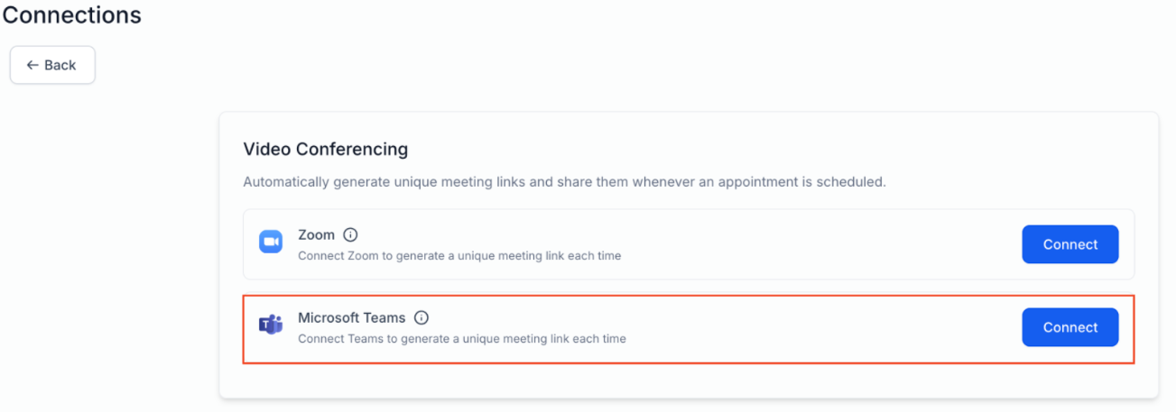Select the Zoom integration row
Image resolution: width=1176 pixels, height=412 pixels.
(x=689, y=244)
